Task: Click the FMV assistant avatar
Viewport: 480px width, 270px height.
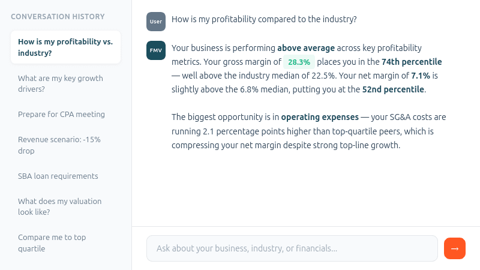Action: pos(155,50)
